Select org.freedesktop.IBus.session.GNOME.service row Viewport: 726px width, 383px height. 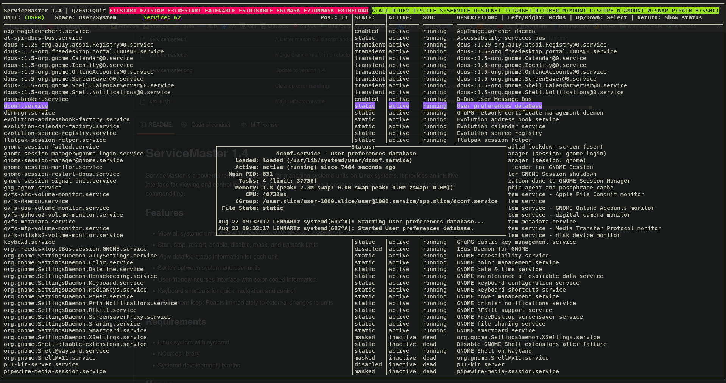tap(75, 249)
